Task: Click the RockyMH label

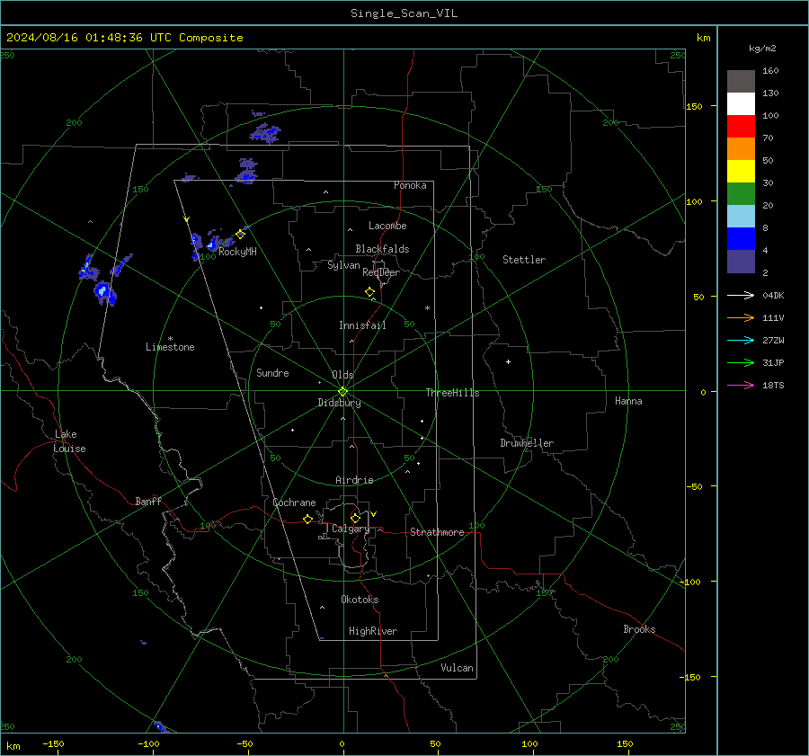Action: tap(237, 252)
